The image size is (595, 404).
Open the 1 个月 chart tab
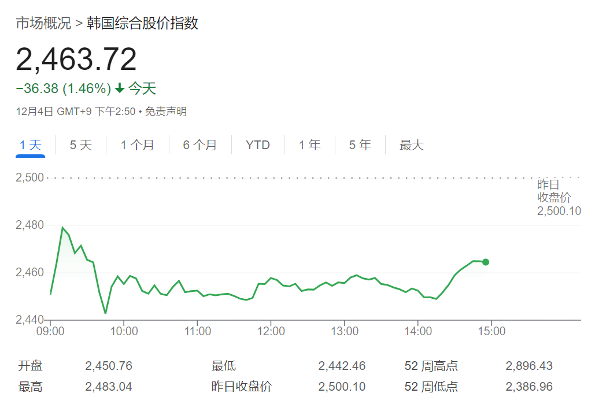click(138, 145)
